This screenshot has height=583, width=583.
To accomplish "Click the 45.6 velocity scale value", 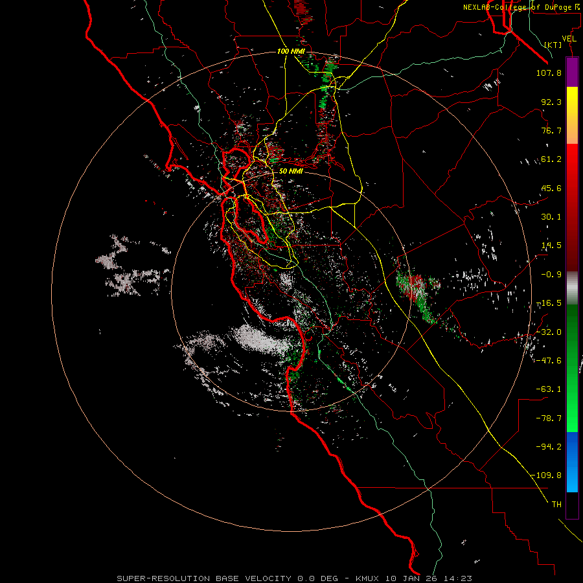I will point(551,188).
